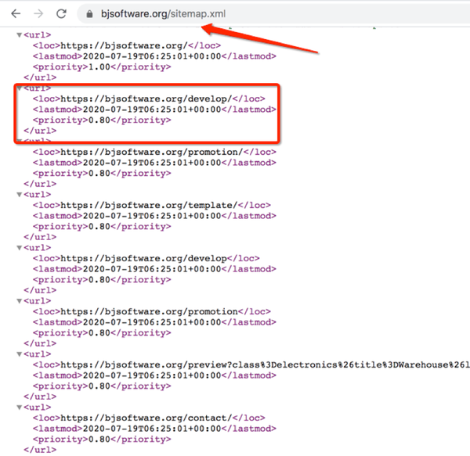
Task: Collapse the url node for the template/ location
Action: [19, 195]
